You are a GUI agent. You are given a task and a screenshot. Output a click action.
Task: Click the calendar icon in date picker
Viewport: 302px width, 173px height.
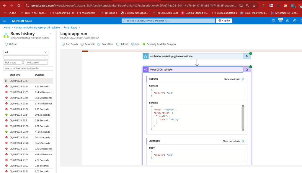23,63
